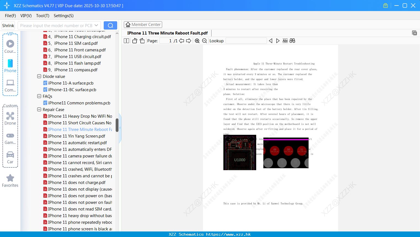Viewport: 420px width, 237px height.
Task: Go to previous page arrow
Action: 181,41
